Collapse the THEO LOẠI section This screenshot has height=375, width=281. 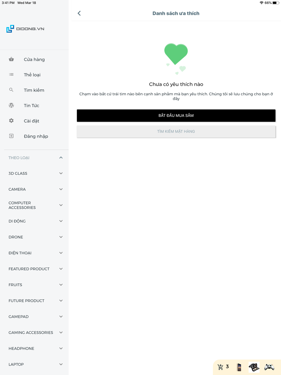coord(61,158)
